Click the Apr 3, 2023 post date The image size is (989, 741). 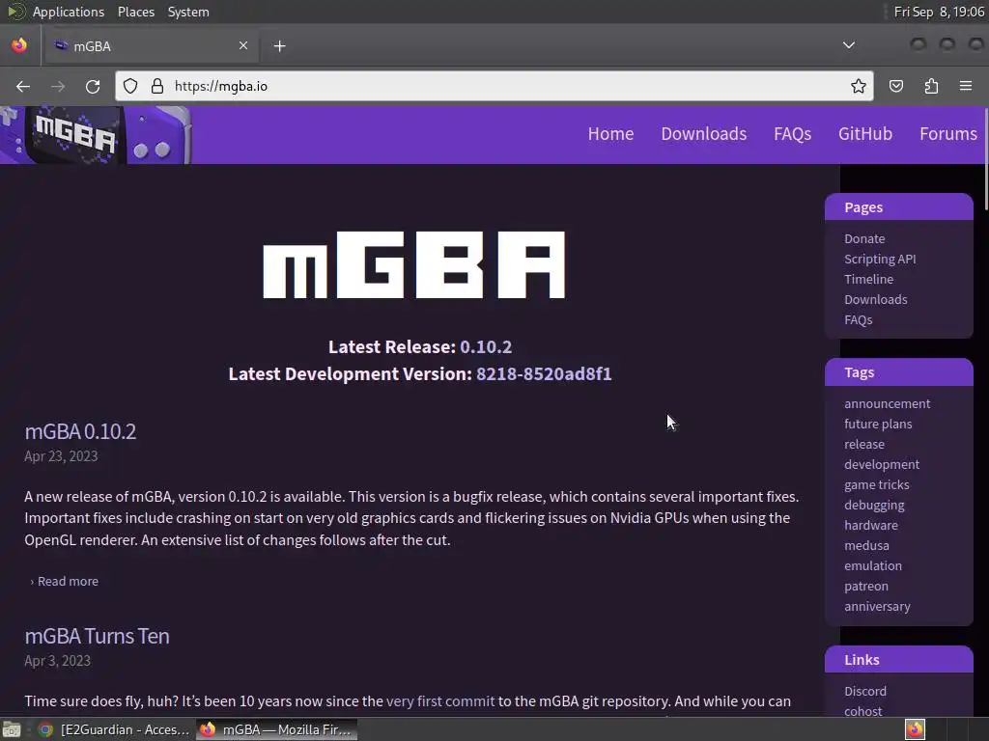pyautogui.click(x=57, y=661)
